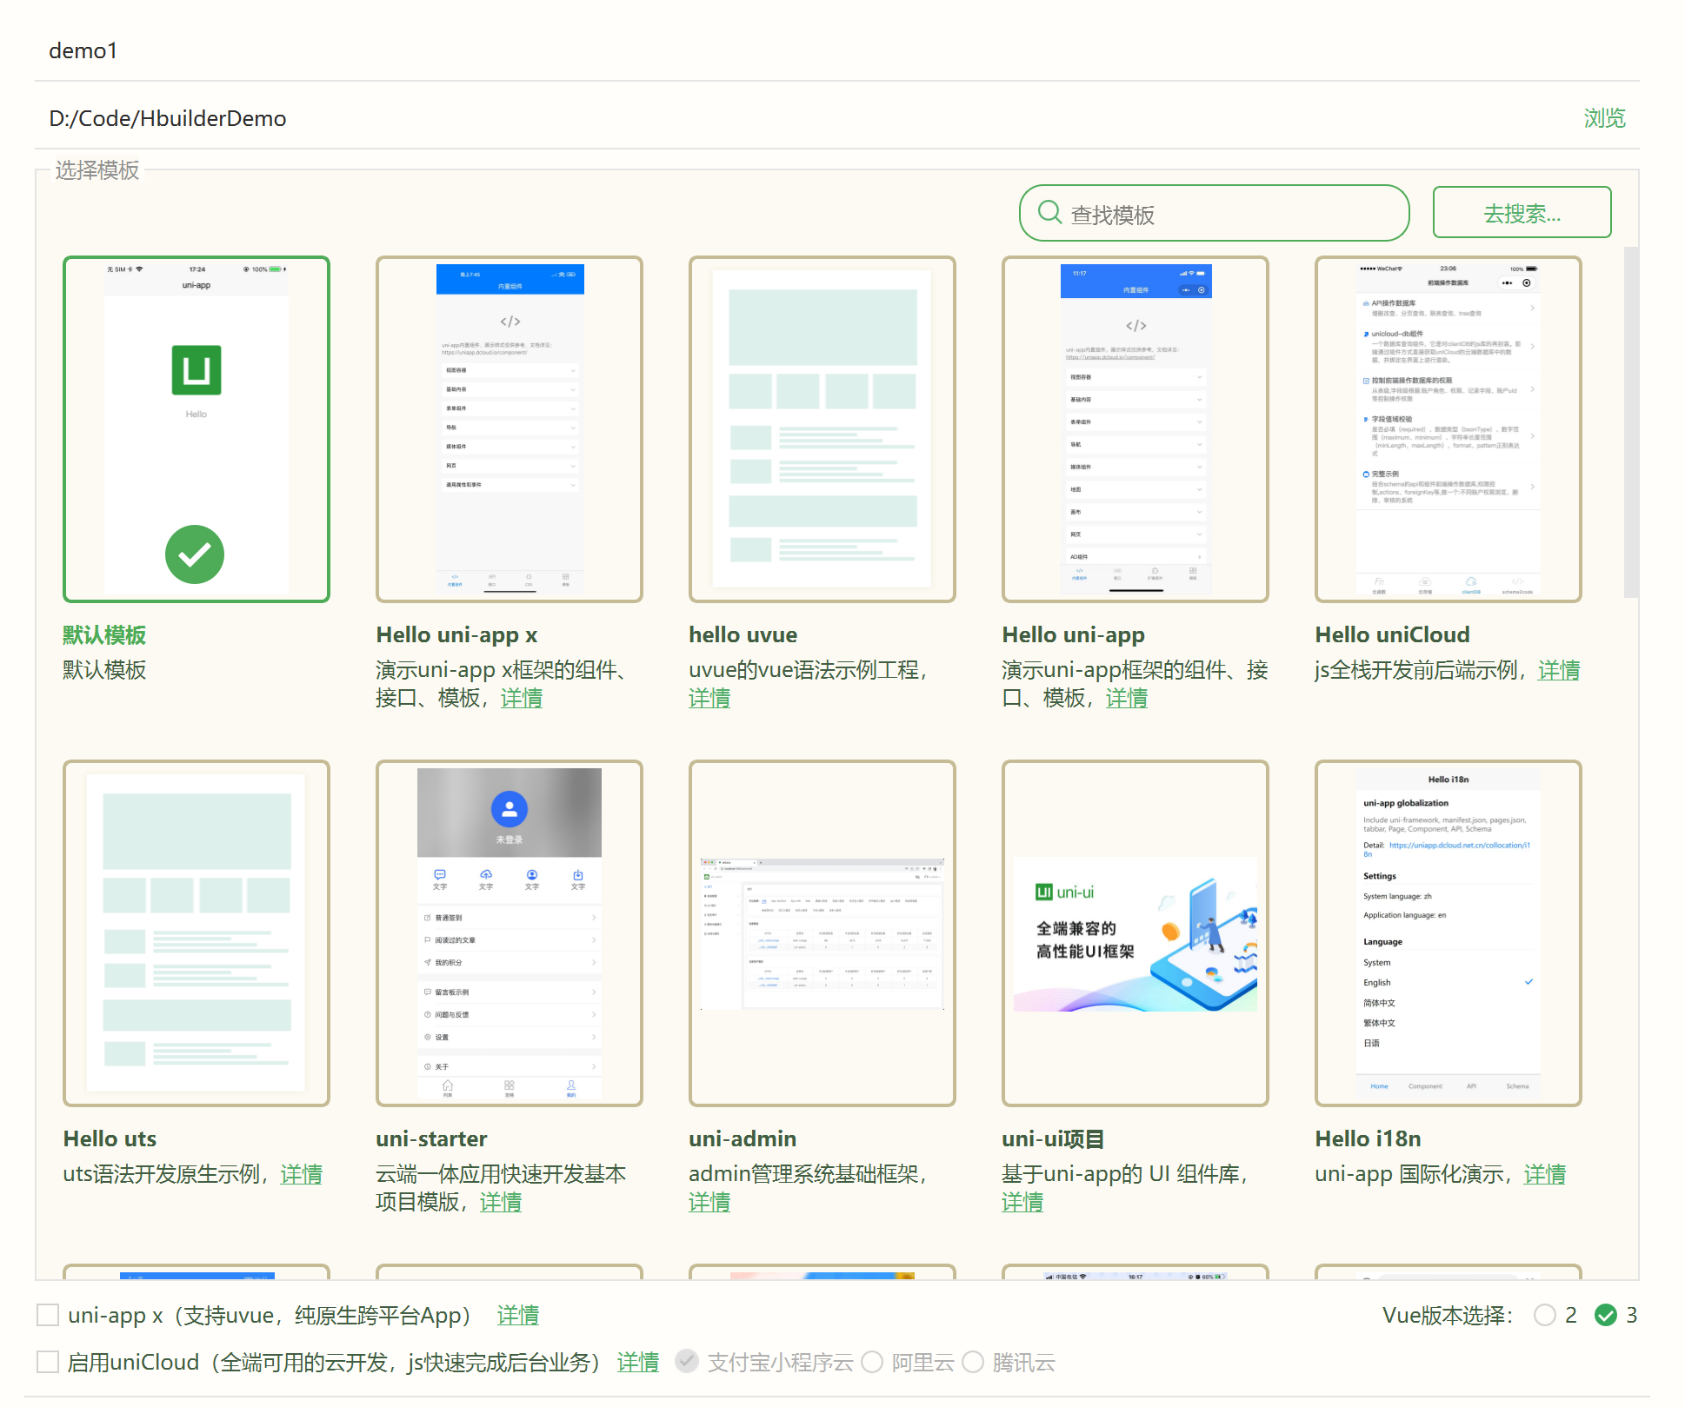Click the 浏览 browse link
The height and width of the screenshot is (1407, 1685).
[x=1604, y=118]
